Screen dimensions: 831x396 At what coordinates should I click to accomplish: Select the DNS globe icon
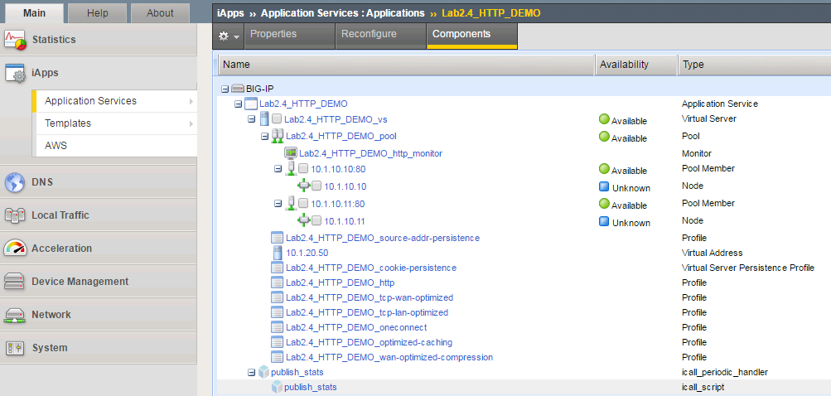(15, 182)
